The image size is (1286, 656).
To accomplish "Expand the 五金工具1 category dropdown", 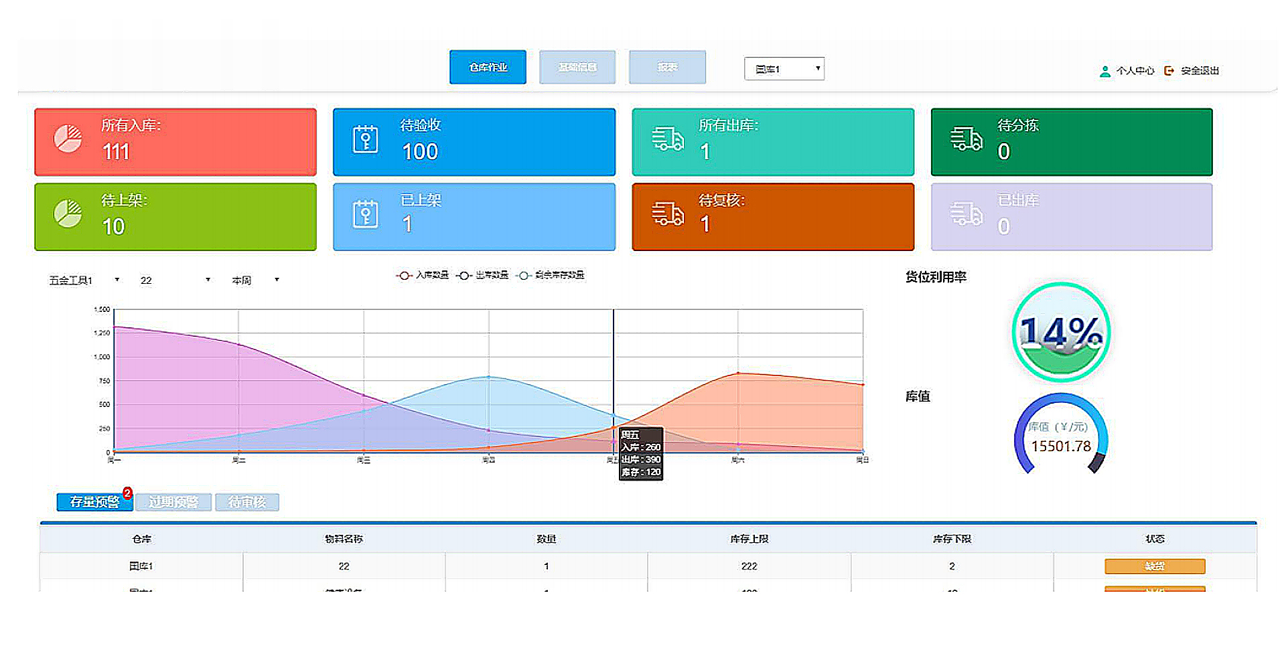I will point(84,280).
